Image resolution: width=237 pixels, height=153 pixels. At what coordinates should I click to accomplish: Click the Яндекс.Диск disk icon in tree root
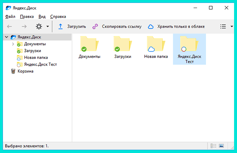click(x=13, y=37)
